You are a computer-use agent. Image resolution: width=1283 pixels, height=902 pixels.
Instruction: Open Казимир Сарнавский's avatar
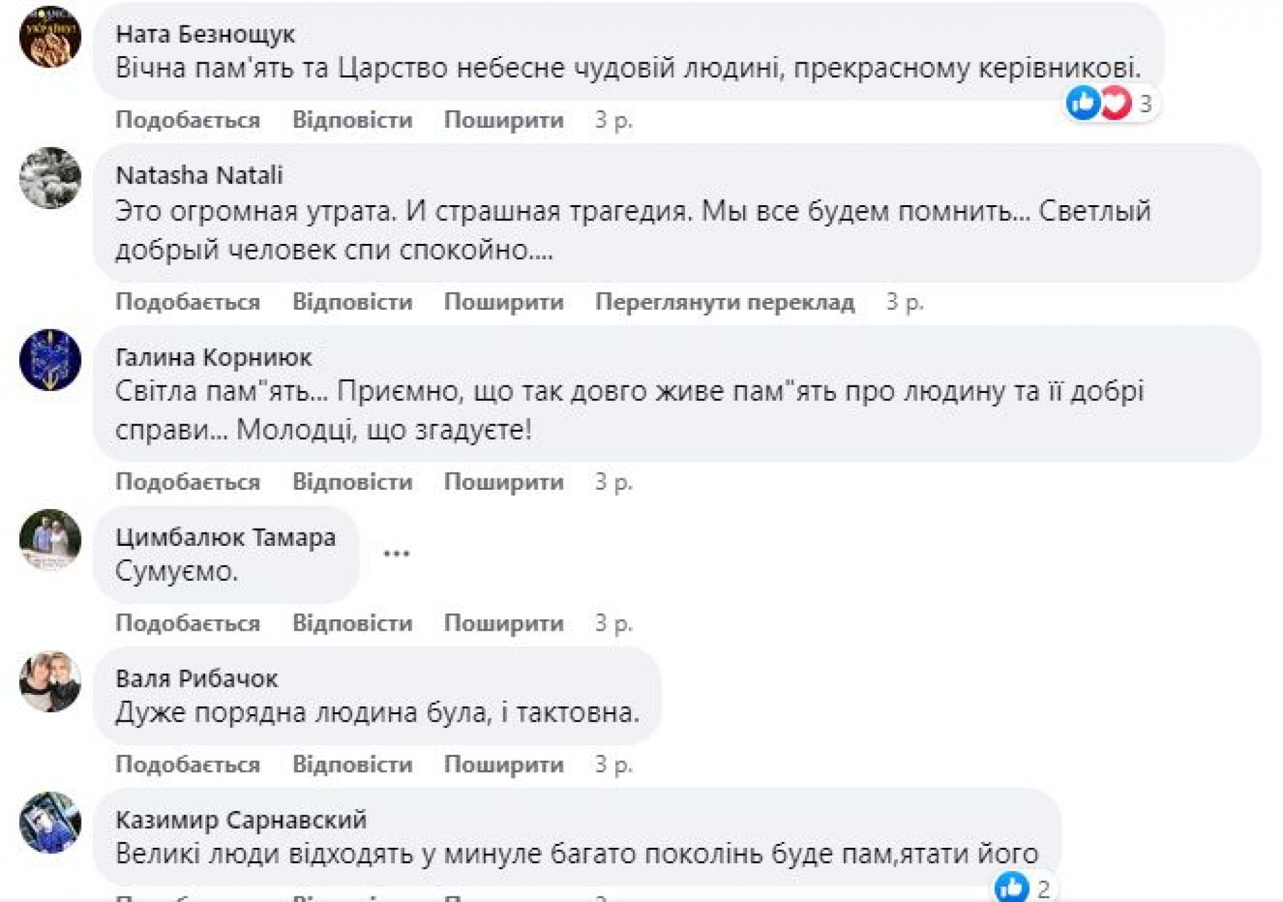pyautogui.click(x=50, y=822)
